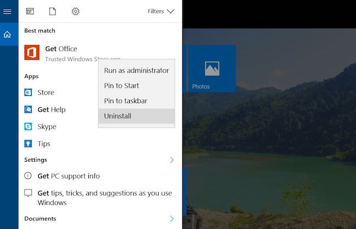Open the hamburger menu icon
The height and width of the screenshot is (229, 356).
[7, 12]
